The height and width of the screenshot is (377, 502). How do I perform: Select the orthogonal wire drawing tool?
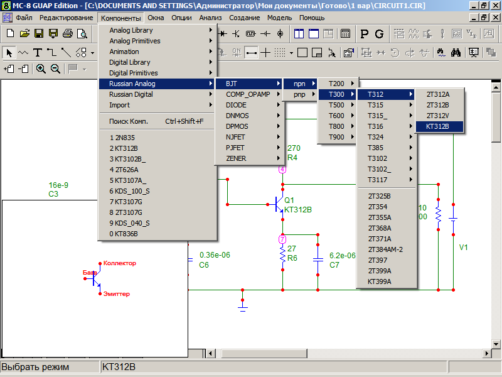[x=52, y=53]
